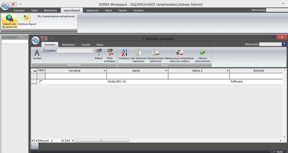This screenshot has width=288, height=153.
Task: Select inner window Favoriten tab
Action: (50, 45)
